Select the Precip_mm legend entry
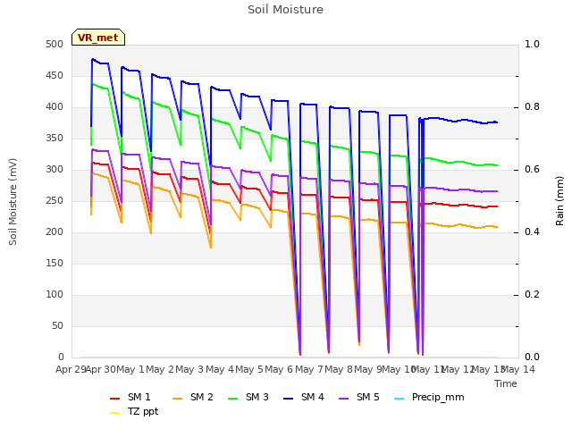The width and height of the screenshot is (572, 429). click(x=429, y=397)
